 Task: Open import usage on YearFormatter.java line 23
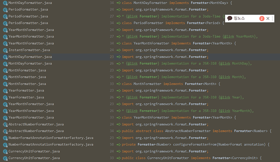(x=165, y=90)
